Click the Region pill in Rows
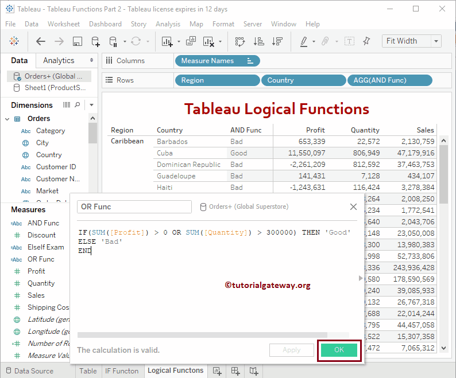The image size is (456, 378). (217, 80)
